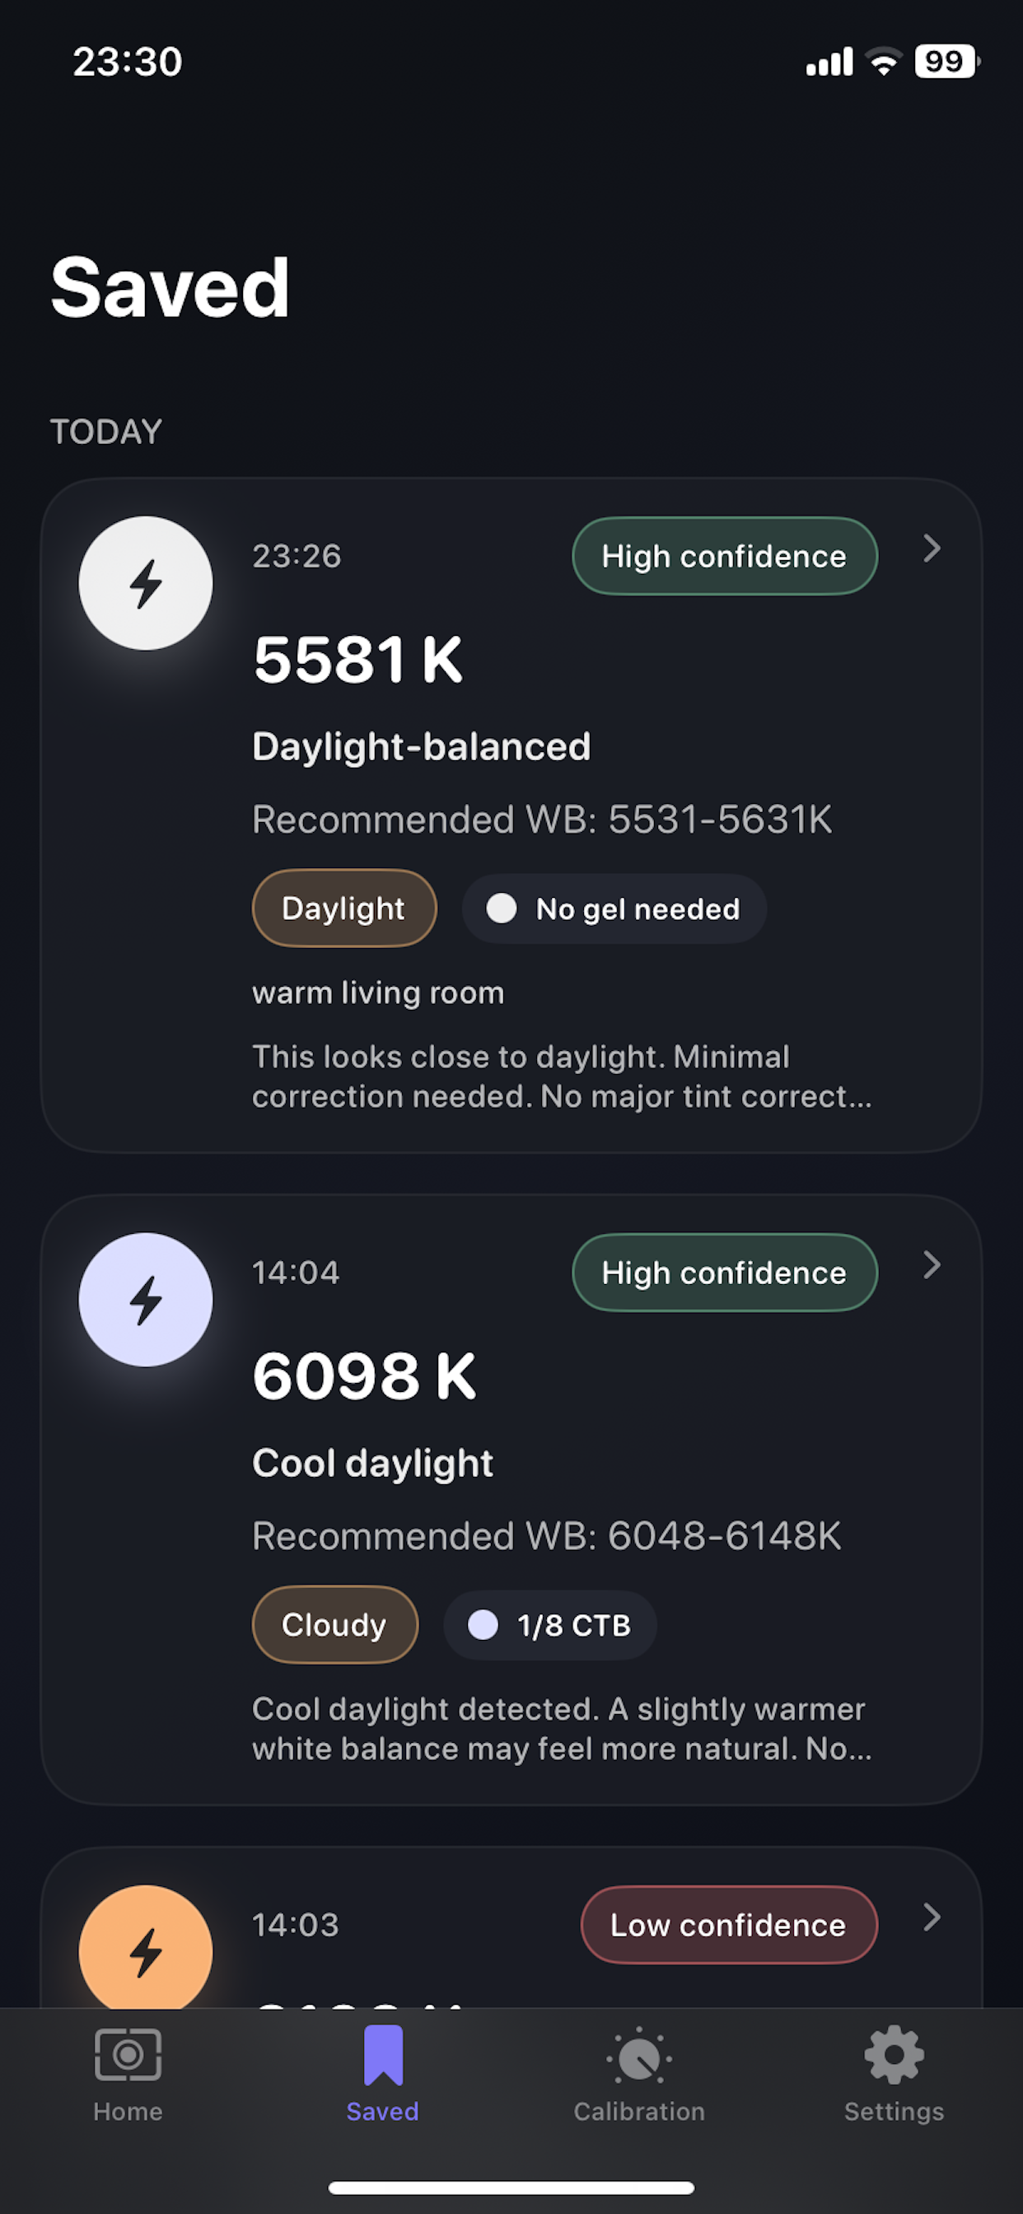
Task: Tap the white lightning icon for 5581 K
Action: 145,582
